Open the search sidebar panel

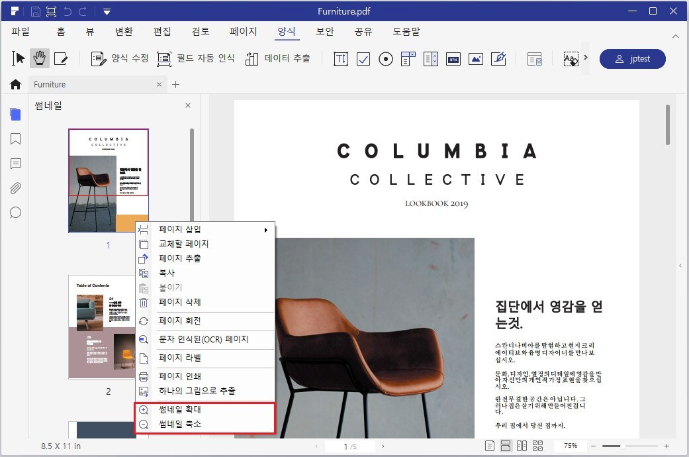(15, 213)
